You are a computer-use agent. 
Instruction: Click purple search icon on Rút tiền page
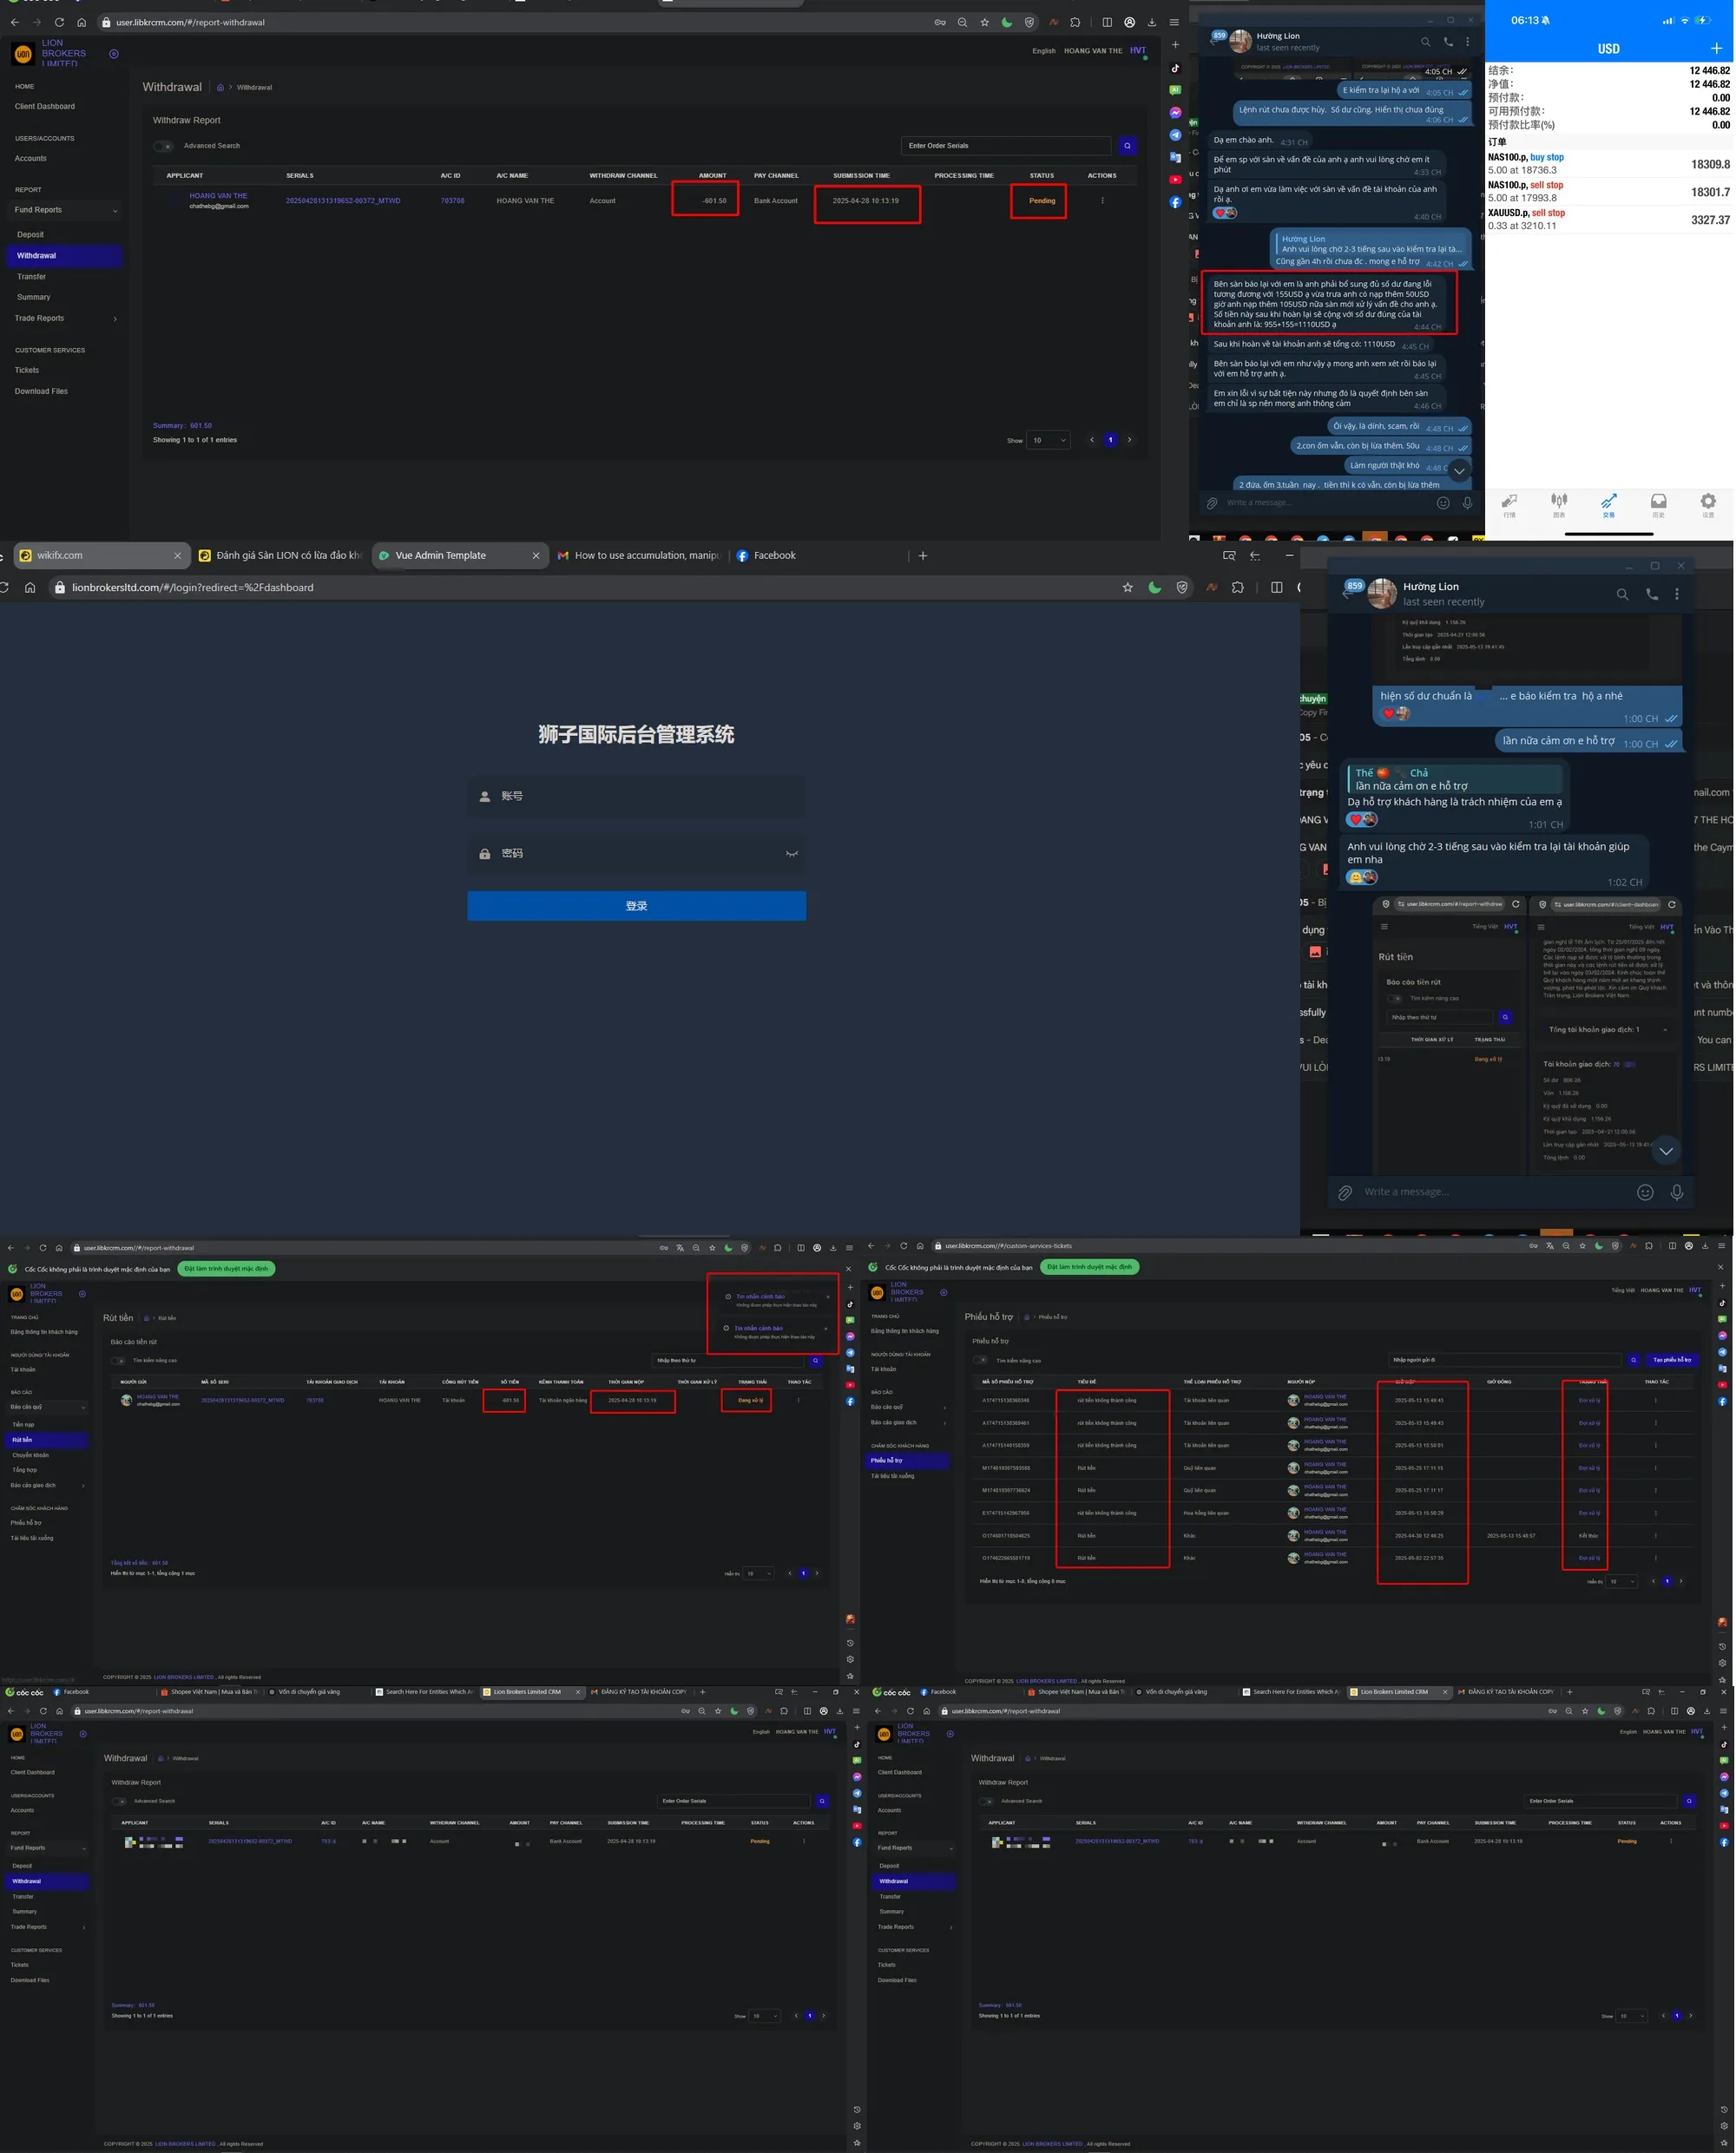pyautogui.click(x=816, y=1361)
